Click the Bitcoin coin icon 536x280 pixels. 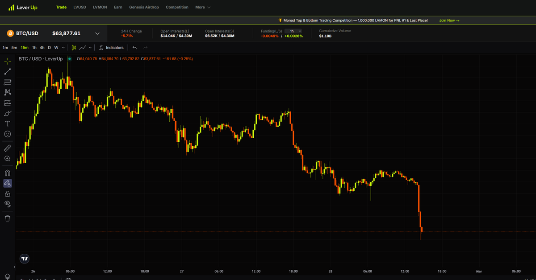(10, 33)
